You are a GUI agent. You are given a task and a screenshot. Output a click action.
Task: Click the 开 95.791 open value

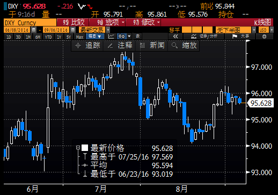[x=107, y=15]
